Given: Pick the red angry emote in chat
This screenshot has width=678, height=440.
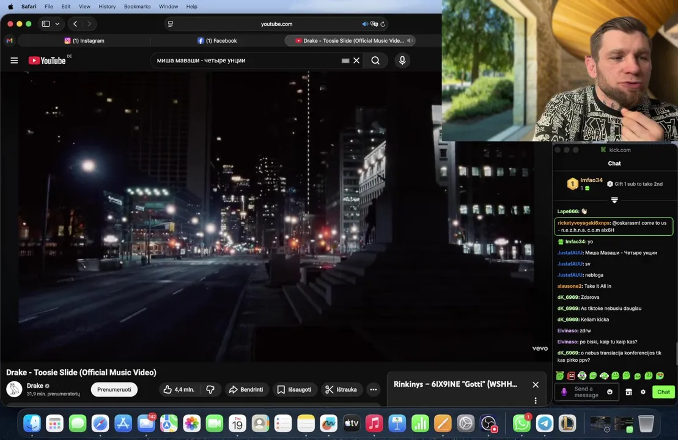Looking at the screenshot, I should pyautogui.click(x=571, y=376).
